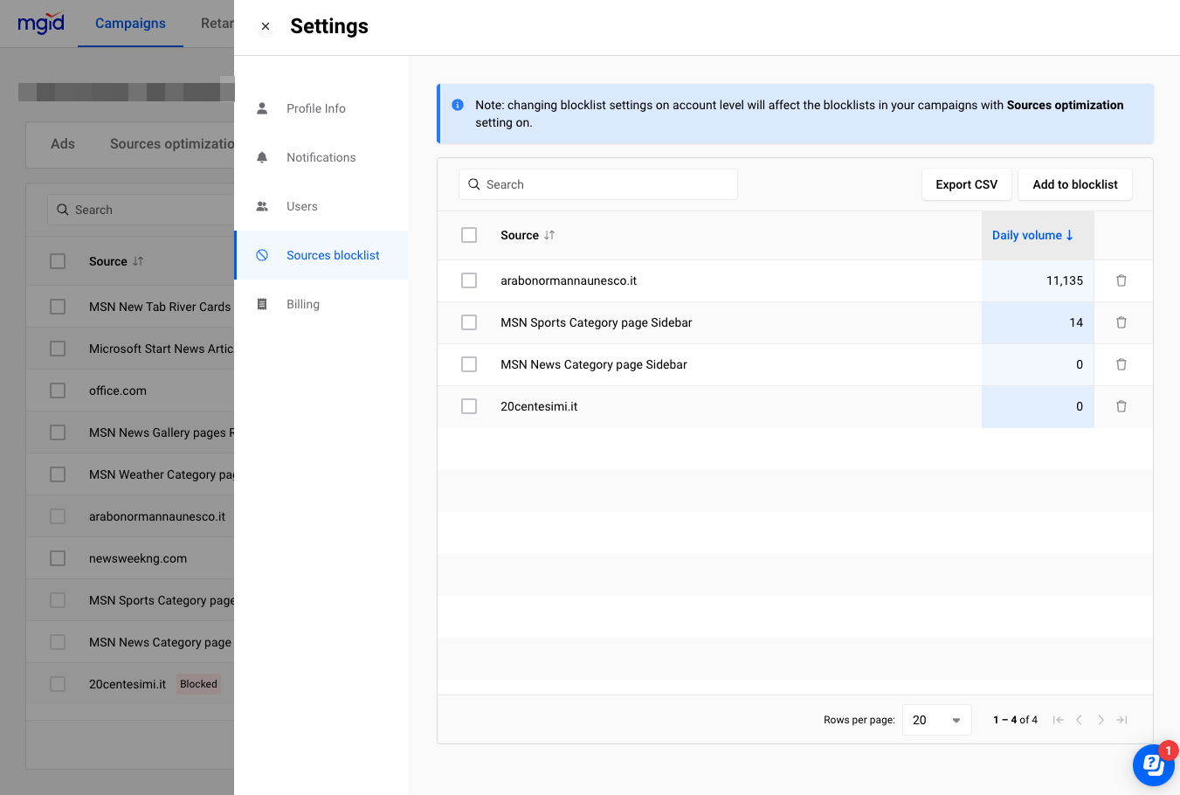This screenshot has width=1180, height=795.
Task: Select the 20centesimi.it blocklist row checkbox
Action: click(x=469, y=406)
